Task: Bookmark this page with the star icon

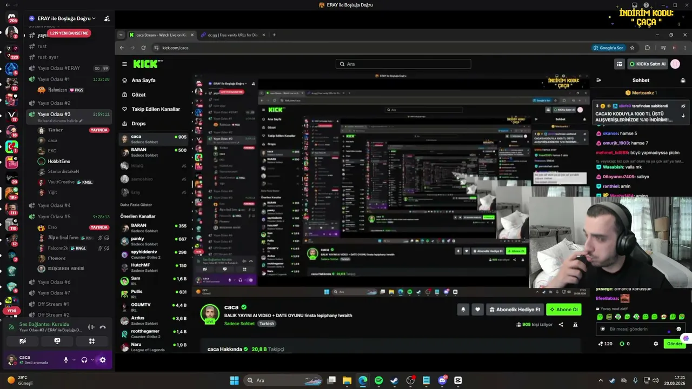Action: (632, 48)
